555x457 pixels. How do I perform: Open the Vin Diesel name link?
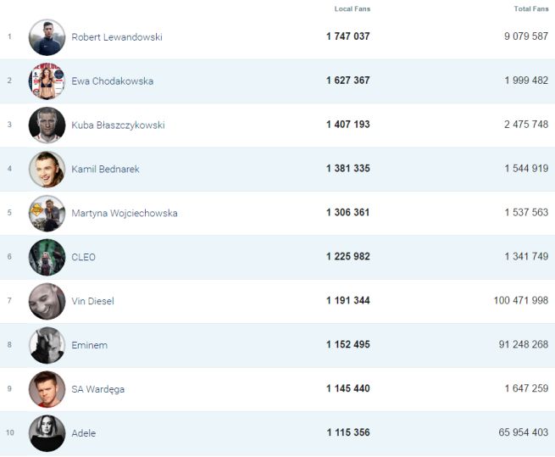click(x=92, y=302)
